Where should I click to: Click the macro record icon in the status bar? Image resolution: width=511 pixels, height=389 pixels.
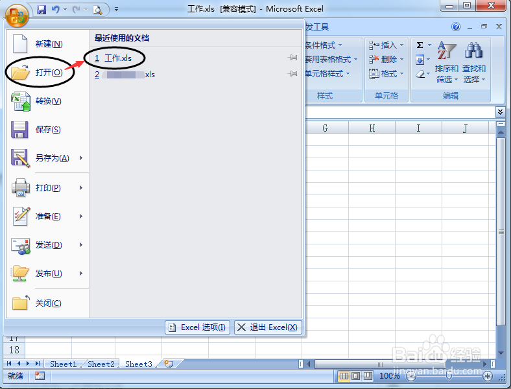tap(40, 376)
